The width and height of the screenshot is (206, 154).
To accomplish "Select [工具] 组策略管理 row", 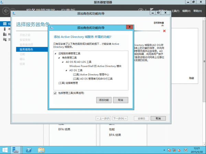I will 68,83.
